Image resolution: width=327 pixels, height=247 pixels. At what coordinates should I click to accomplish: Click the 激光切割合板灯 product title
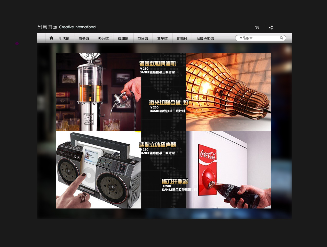169,103
